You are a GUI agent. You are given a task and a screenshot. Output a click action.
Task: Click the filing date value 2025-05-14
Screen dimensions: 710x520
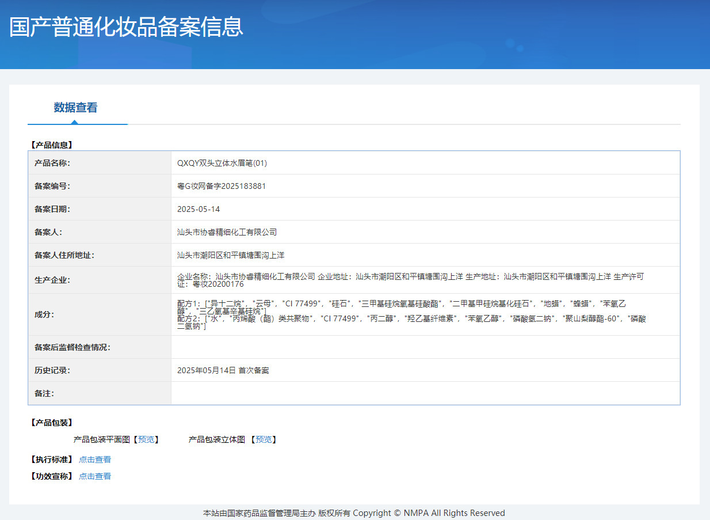(199, 209)
